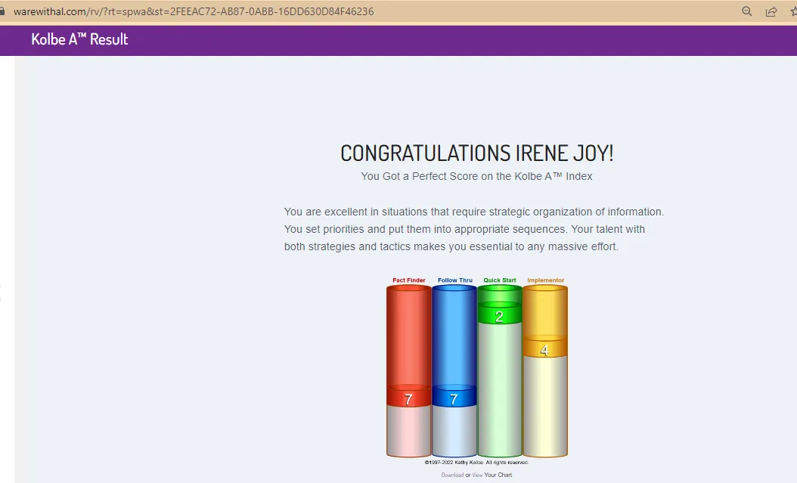Viewport: 797px width, 483px height.
Task: Click the red Fact Finder score 7
Action: [x=408, y=399]
